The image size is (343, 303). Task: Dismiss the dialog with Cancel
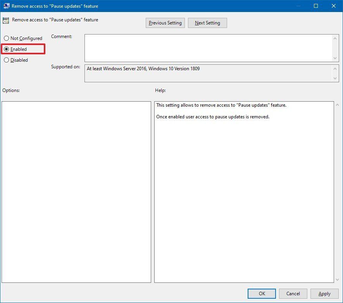pos(293,294)
